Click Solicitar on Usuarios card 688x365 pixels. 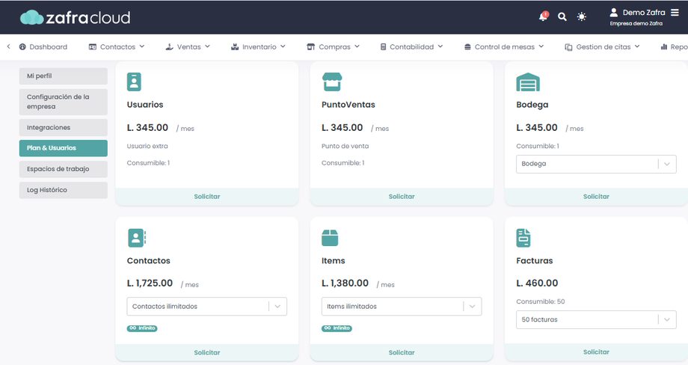coord(206,197)
